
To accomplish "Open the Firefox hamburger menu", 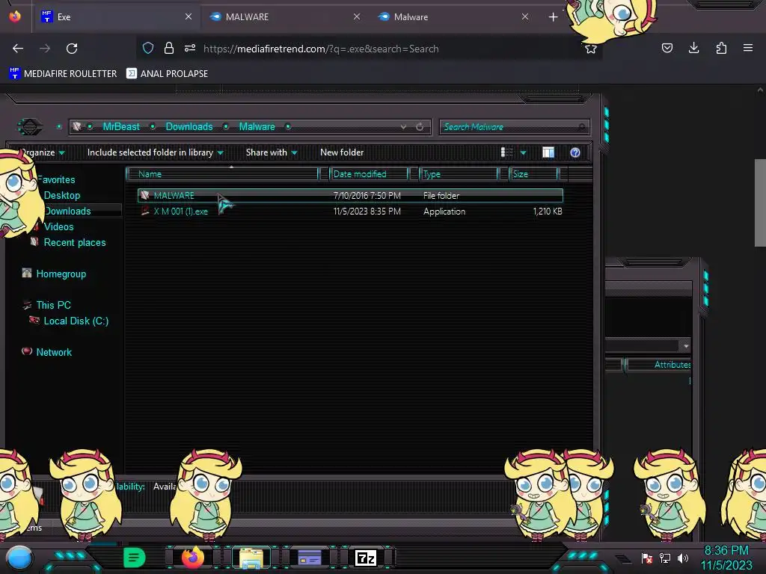I will [x=748, y=48].
